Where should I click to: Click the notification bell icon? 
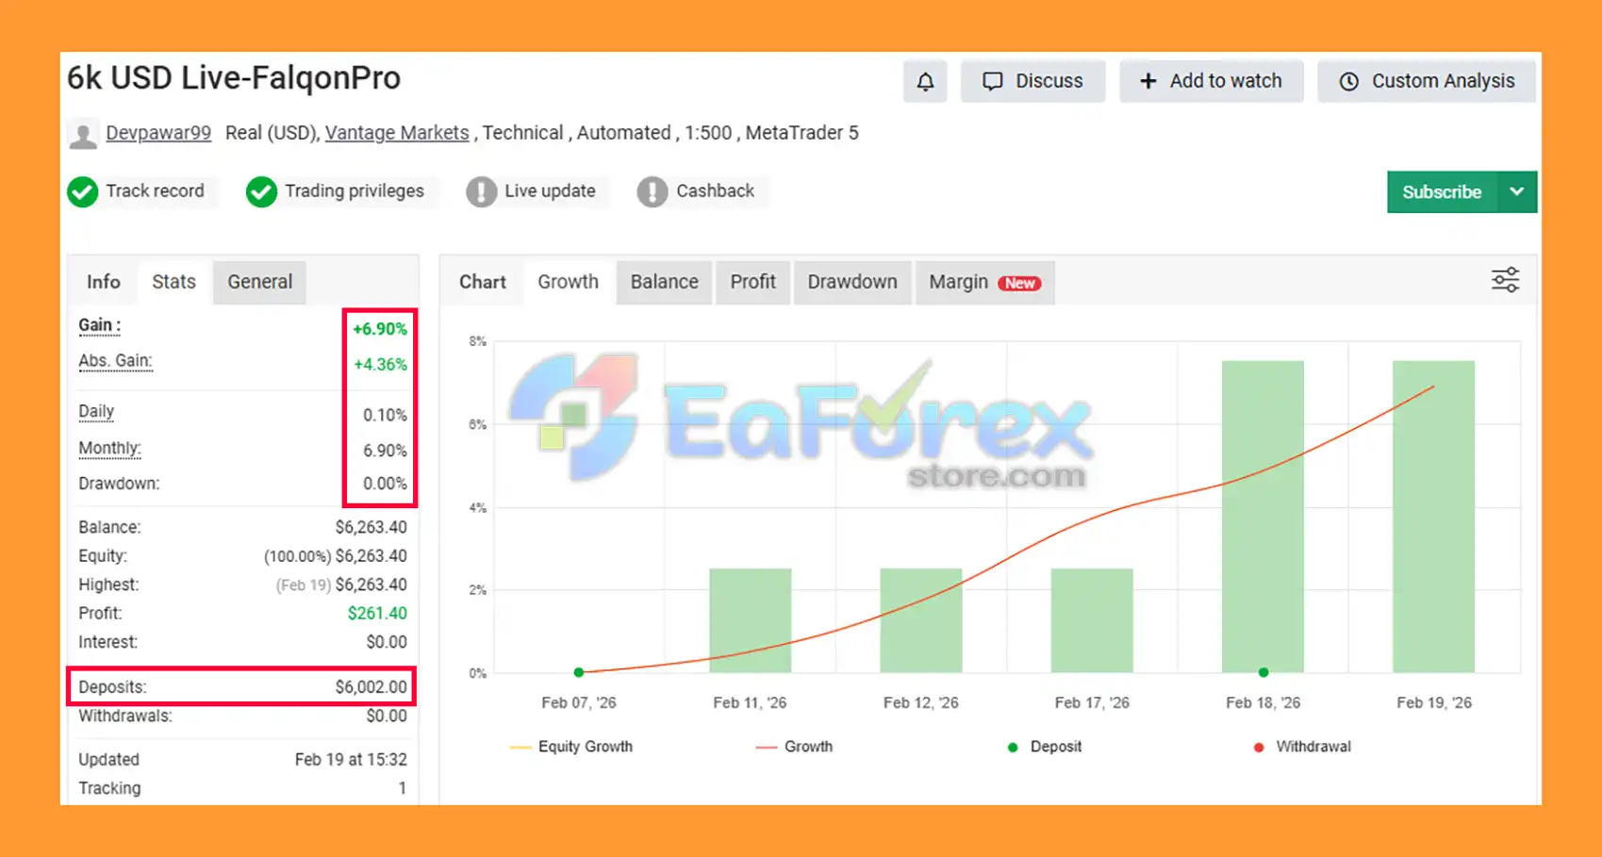925,82
